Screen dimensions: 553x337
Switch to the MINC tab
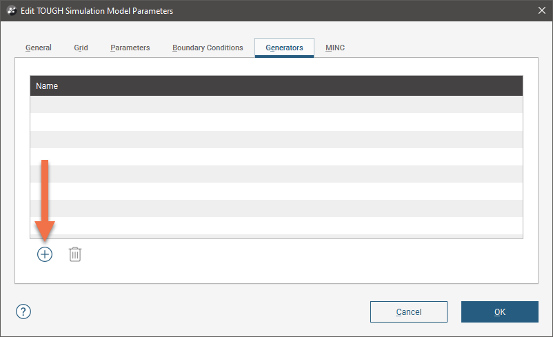(x=335, y=48)
